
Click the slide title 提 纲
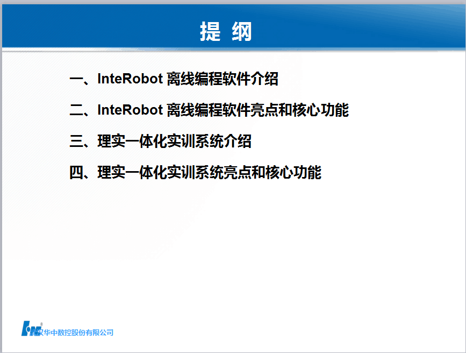(226, 31)
